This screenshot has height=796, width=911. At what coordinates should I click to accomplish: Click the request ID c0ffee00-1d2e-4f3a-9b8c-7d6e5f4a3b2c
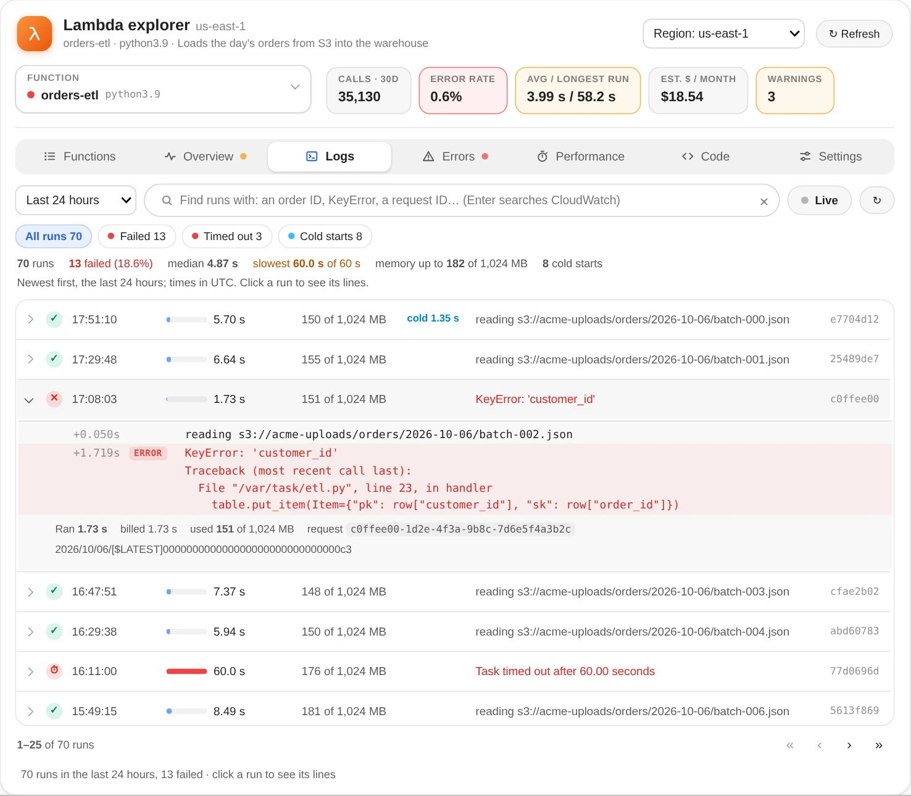point(460,529)
